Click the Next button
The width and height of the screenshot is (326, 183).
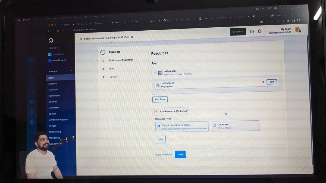(x=180, y=154)
